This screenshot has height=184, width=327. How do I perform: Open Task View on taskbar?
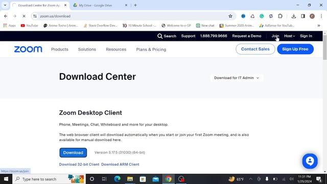104,179
